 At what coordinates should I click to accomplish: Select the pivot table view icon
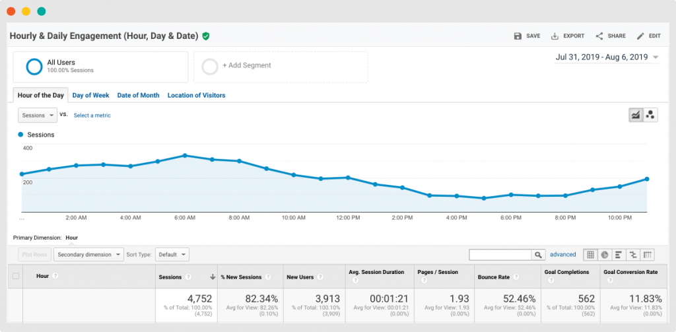point(648,255)
